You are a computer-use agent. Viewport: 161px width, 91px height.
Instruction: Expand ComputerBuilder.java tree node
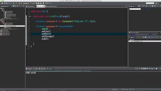click(x=4, y=26)
